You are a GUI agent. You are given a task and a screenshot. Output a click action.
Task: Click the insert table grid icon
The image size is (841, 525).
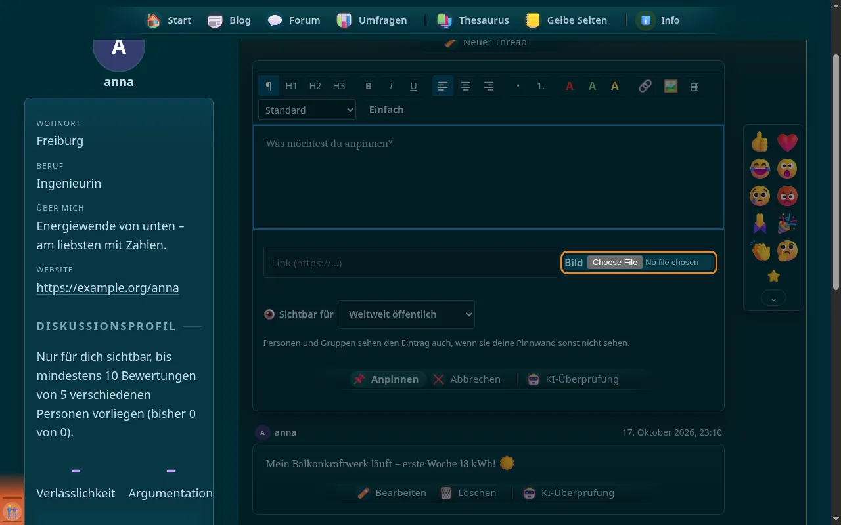click(694, 86)
